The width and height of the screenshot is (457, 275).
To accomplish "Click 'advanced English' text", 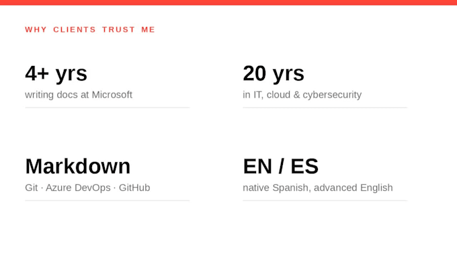I will [354, 188].
